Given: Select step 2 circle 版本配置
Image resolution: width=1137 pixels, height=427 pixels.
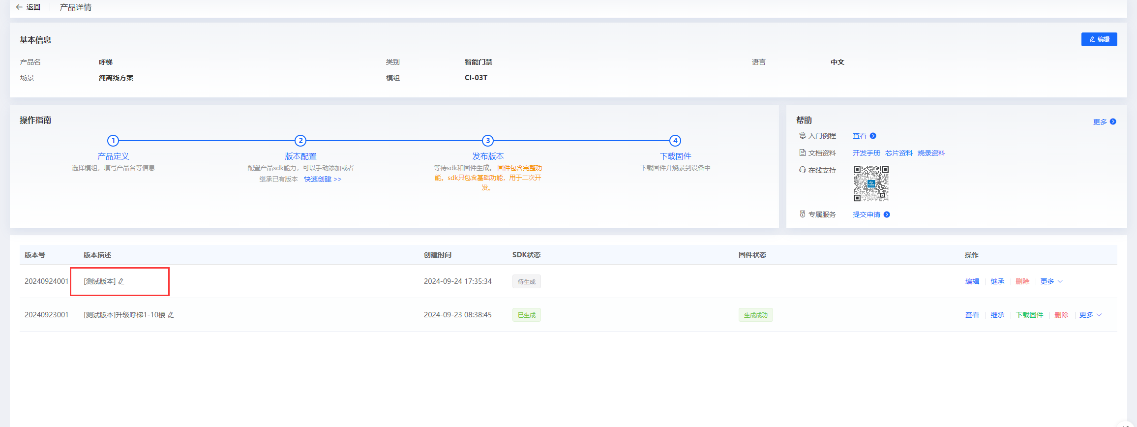Looking at the screenshot, I should (300, 141).
